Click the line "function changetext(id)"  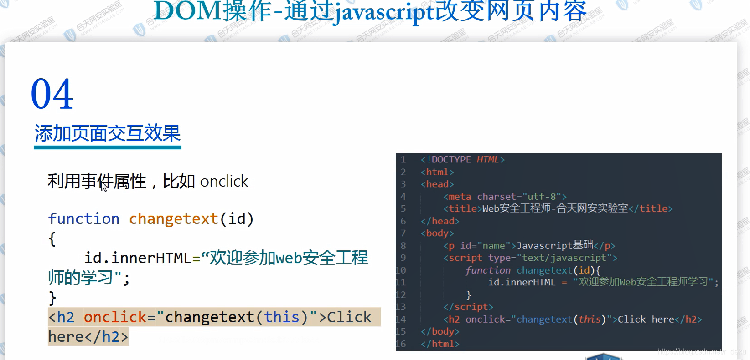click(151, 219)
